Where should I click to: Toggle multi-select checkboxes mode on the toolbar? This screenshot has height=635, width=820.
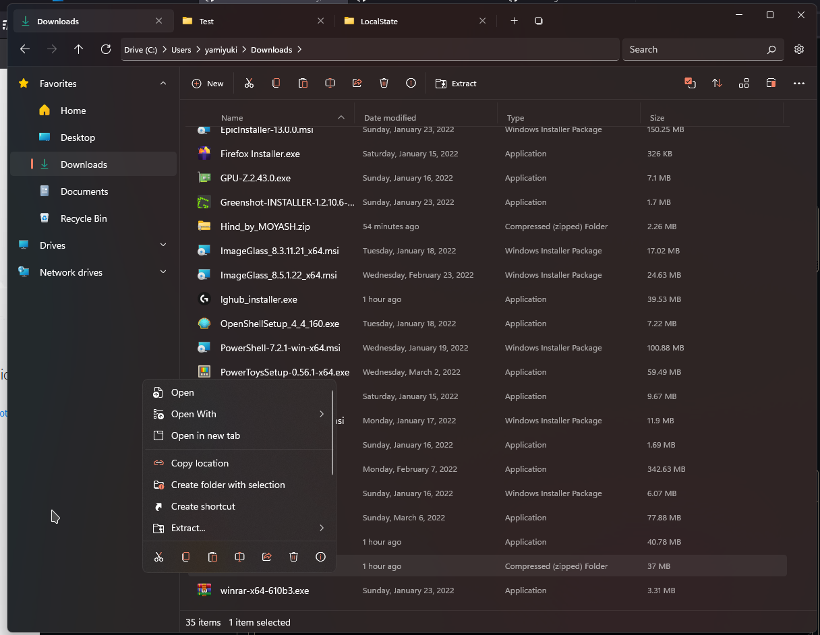tap(690, 83)
